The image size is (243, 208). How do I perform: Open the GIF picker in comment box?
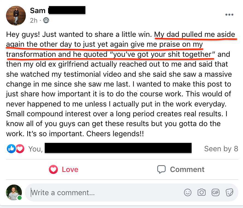[215, 192]
